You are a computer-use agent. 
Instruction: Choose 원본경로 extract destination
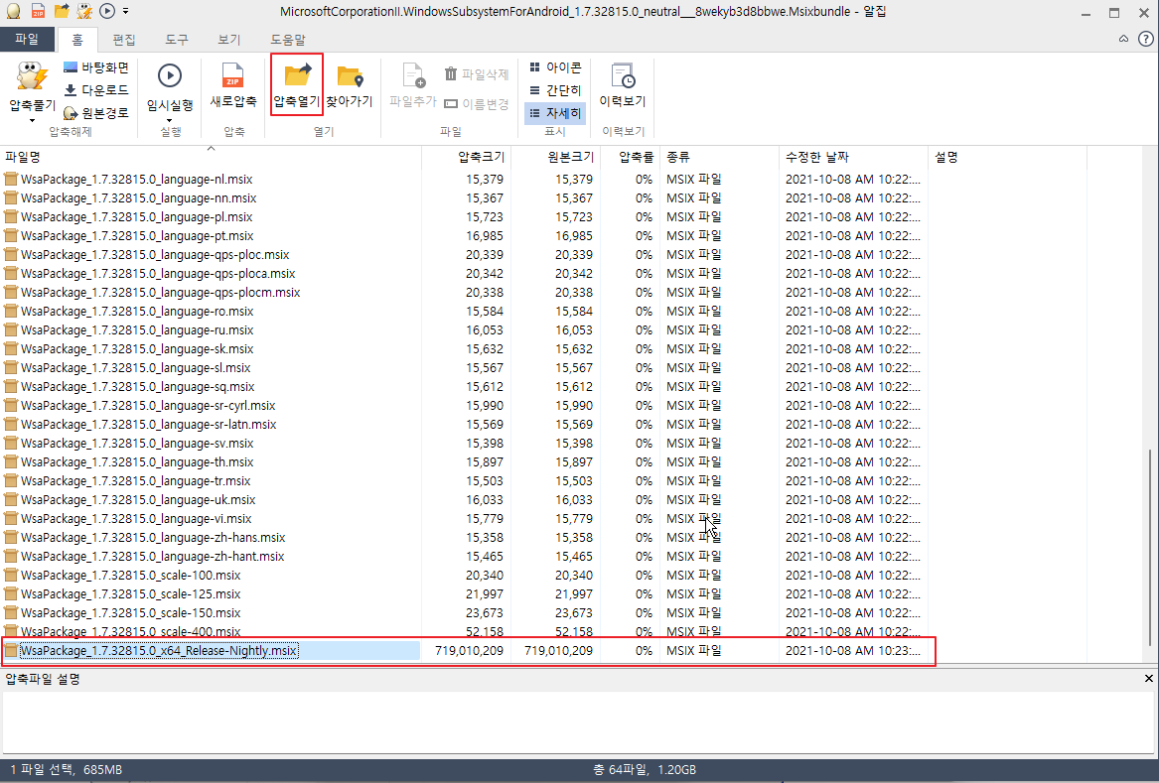(96, 113)
